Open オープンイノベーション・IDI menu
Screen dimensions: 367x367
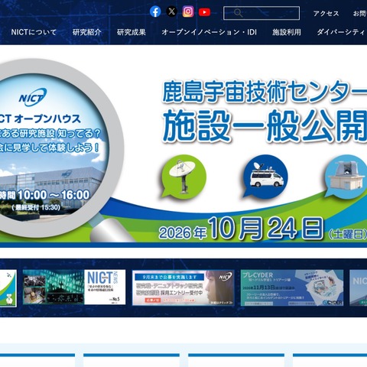(x=209, y=32)
